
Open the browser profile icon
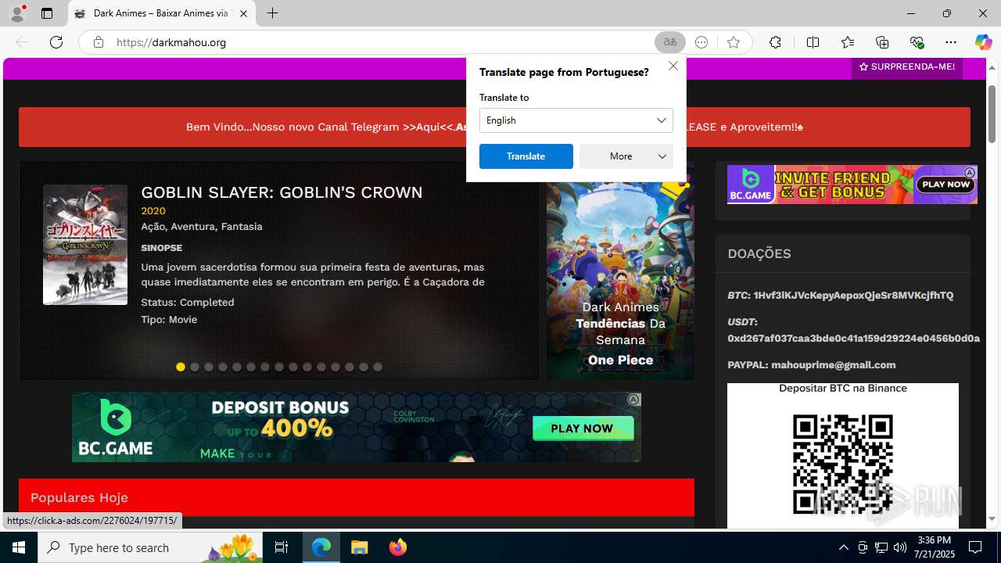[x=17, y=13]
